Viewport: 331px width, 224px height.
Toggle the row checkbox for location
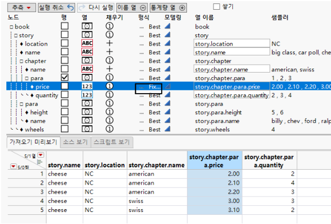point(65,43)
